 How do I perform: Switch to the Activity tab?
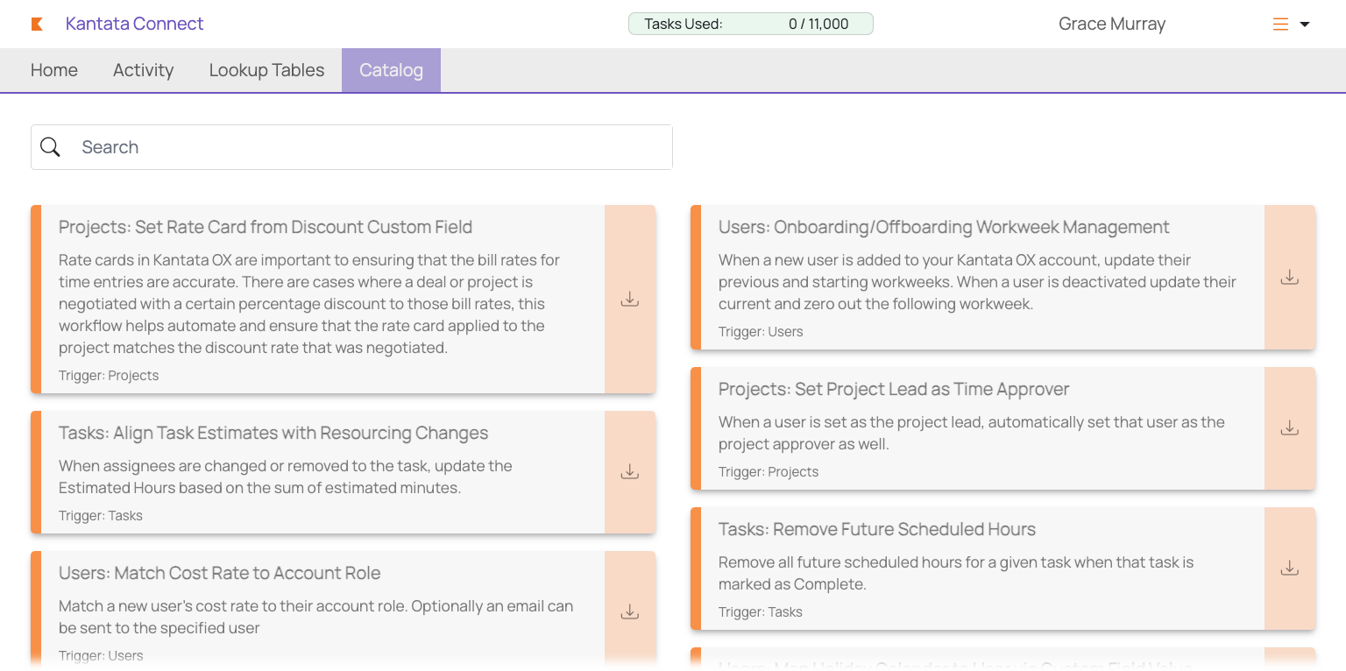[144, 70]
